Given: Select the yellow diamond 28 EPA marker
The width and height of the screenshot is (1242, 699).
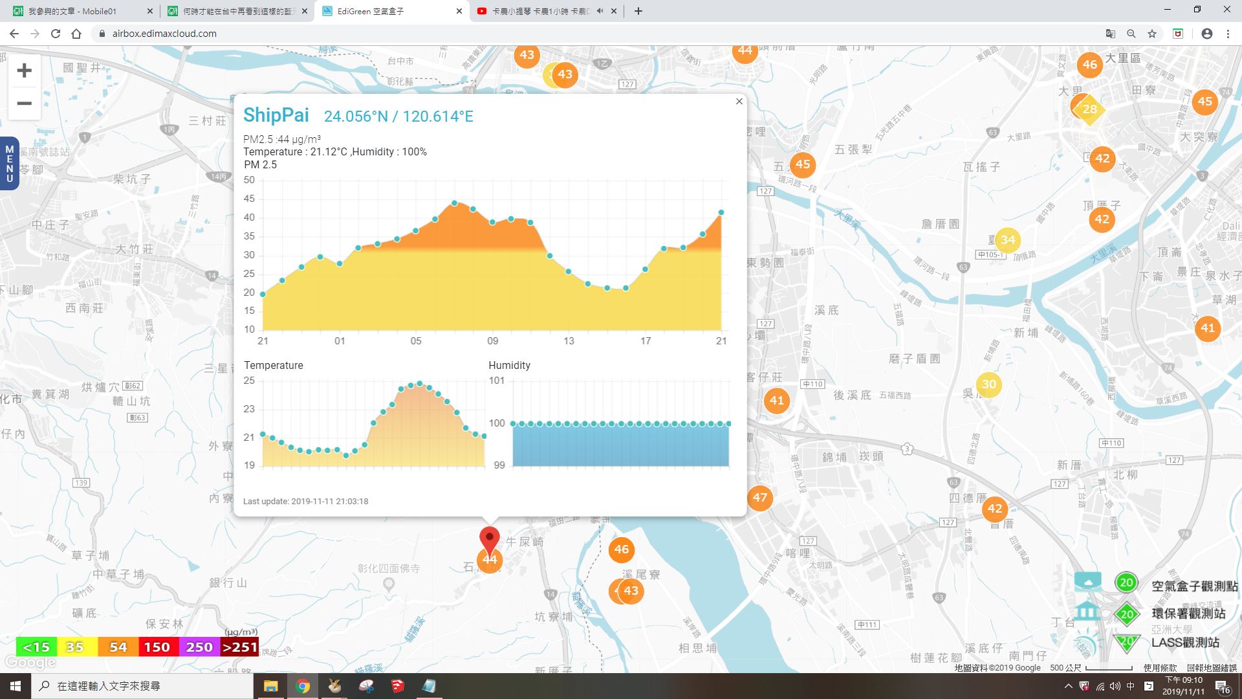Looking at the screenshot, I should 1090,109.
